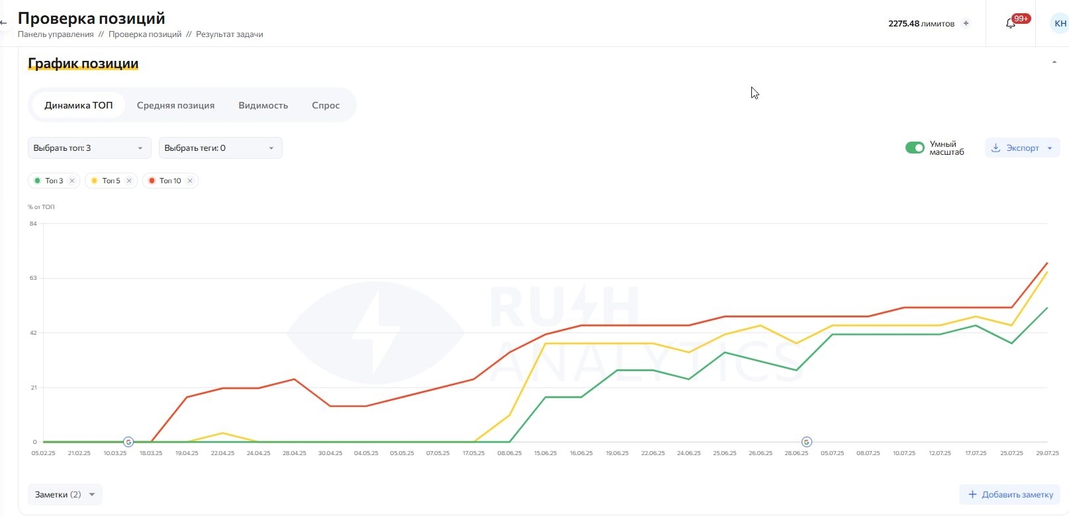Click the 29.07.25 date label

[1047, 453]
